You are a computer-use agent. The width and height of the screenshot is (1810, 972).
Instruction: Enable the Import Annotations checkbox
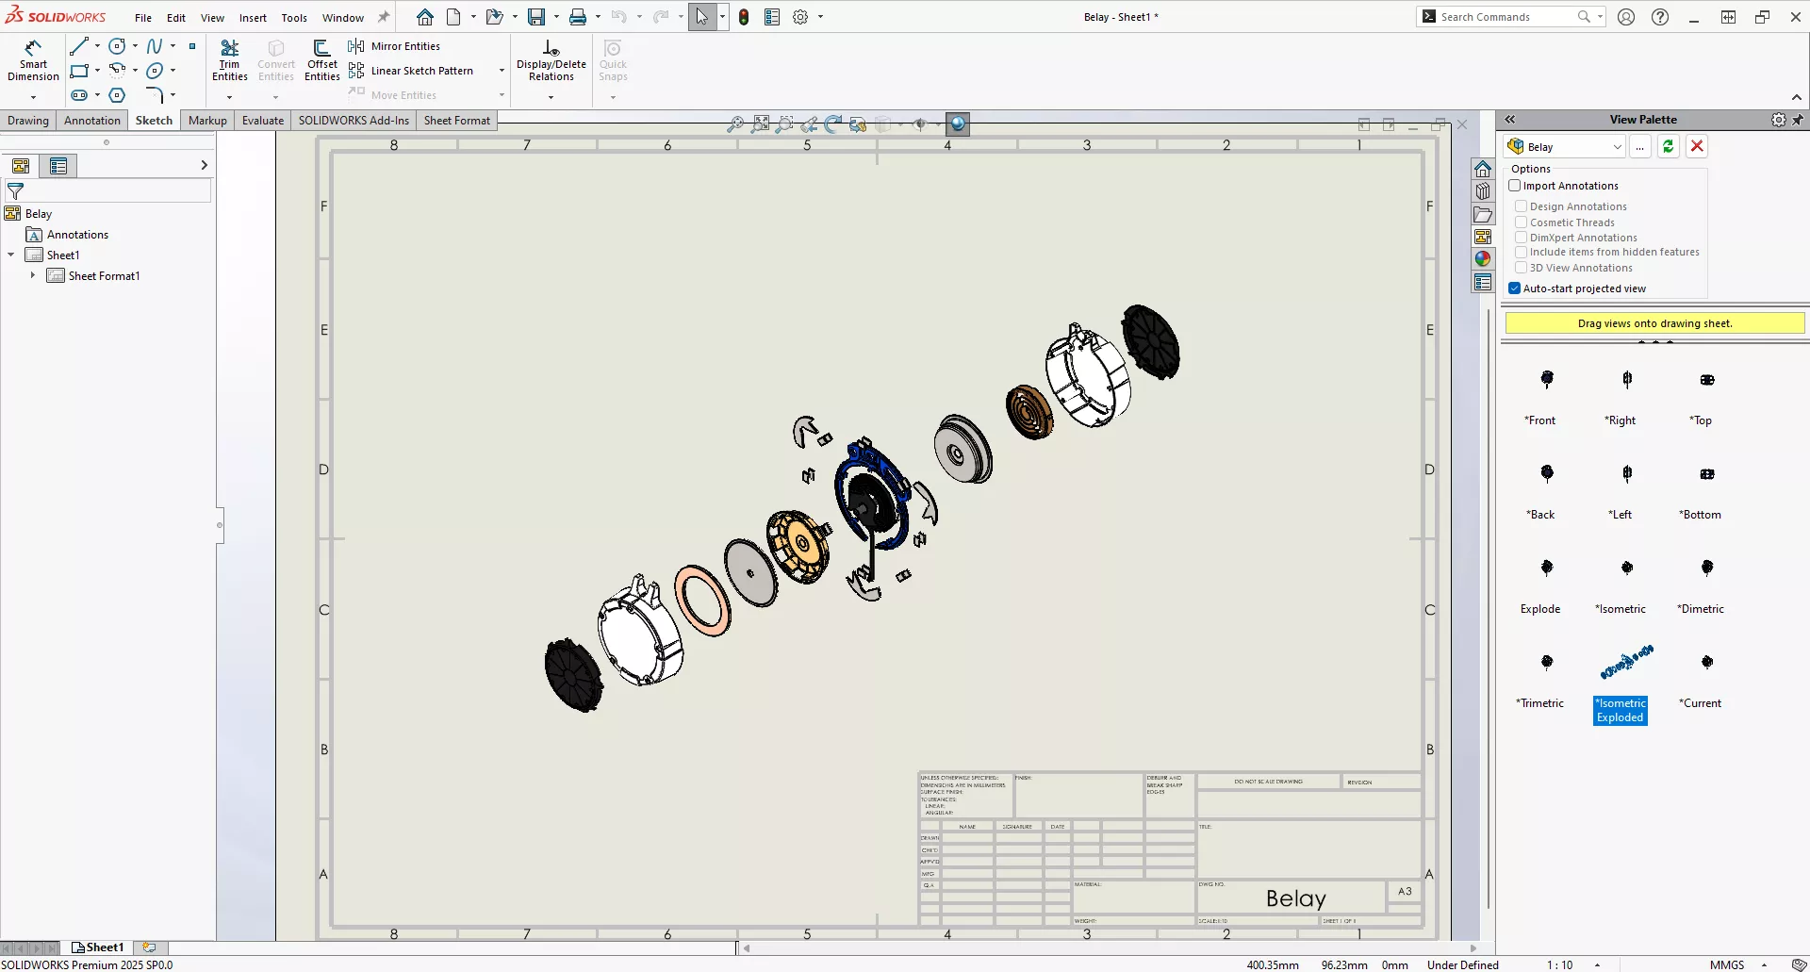(1516, 185)
